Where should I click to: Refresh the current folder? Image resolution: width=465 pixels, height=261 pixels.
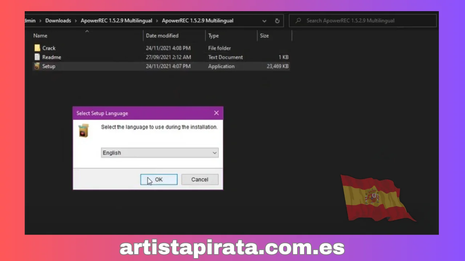[277, 21]
